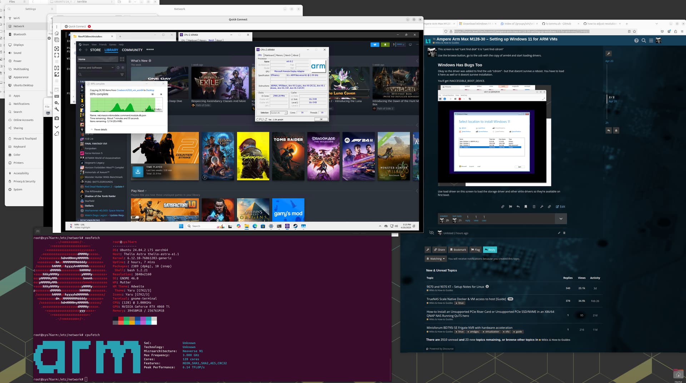The image size is (686, 383).
Task: Switch to the Steam STORE tab
Action: click(x=95, y=50)
